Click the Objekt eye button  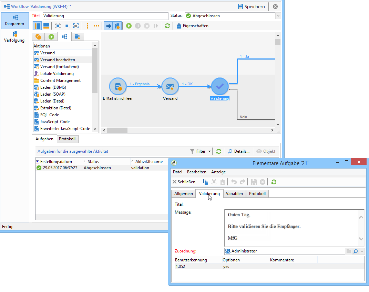pyautogui.click(x=266, y=151)
